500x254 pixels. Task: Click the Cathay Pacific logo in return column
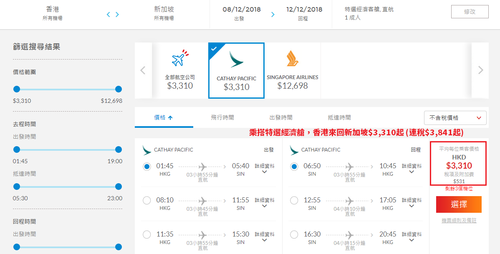point(294,150)
